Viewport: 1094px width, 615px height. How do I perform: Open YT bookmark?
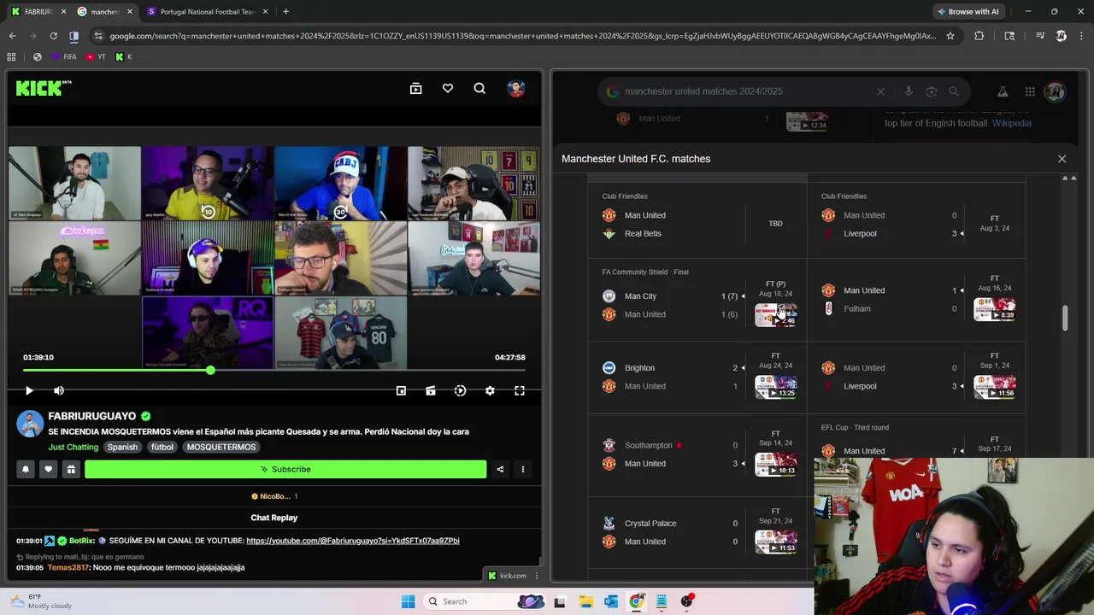pyautogui.click(x=96, y=56)
